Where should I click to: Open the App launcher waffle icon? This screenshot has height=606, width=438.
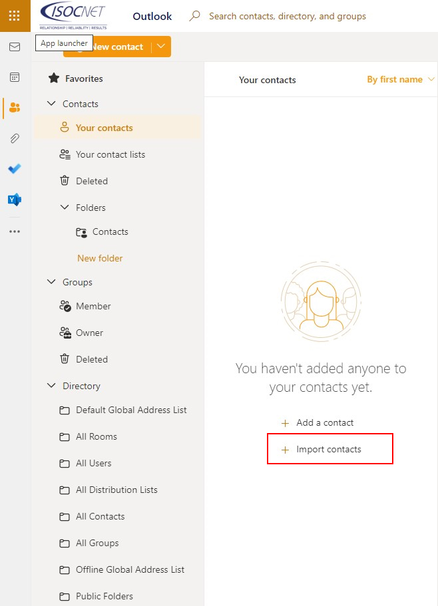15,16
